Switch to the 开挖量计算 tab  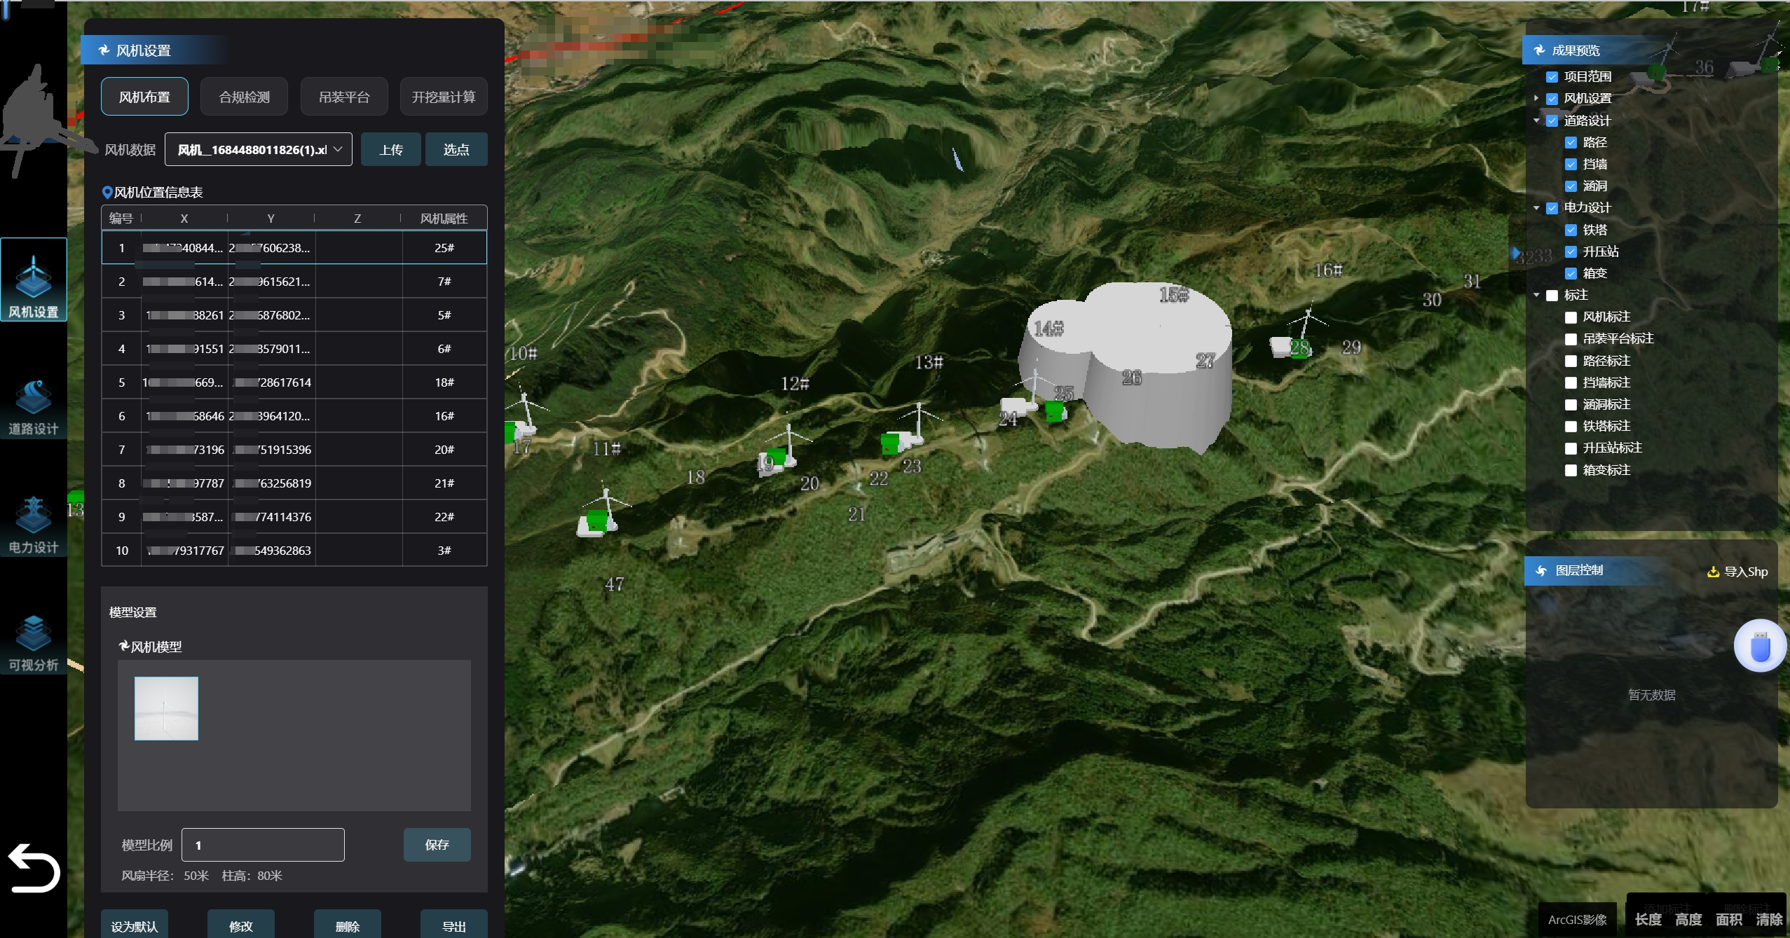pos(444,97)
